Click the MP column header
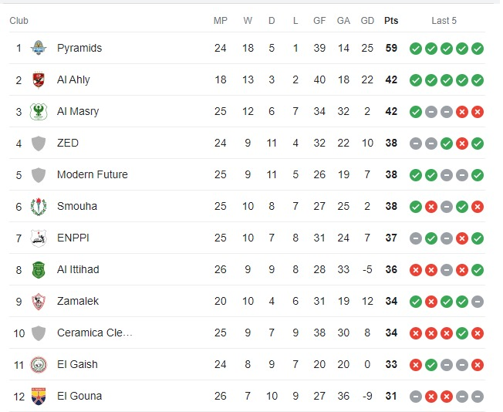503x412 pixels. pyautogui.click(x=221, y=21)
